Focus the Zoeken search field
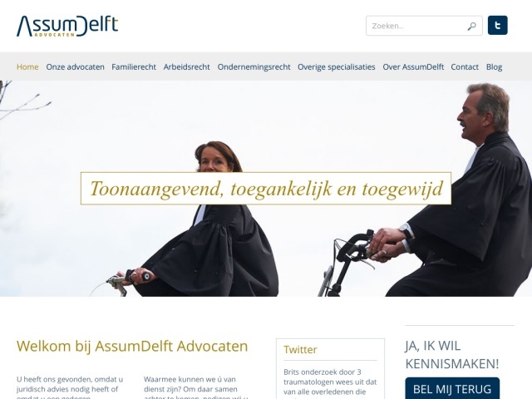 pyautogui.click(x=424, y=26)
